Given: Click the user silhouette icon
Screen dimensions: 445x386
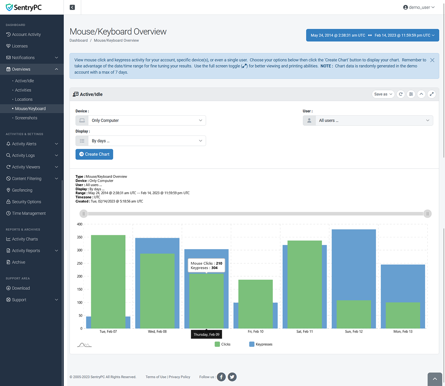Looking at the screenshot, I should tap(309, 121).
